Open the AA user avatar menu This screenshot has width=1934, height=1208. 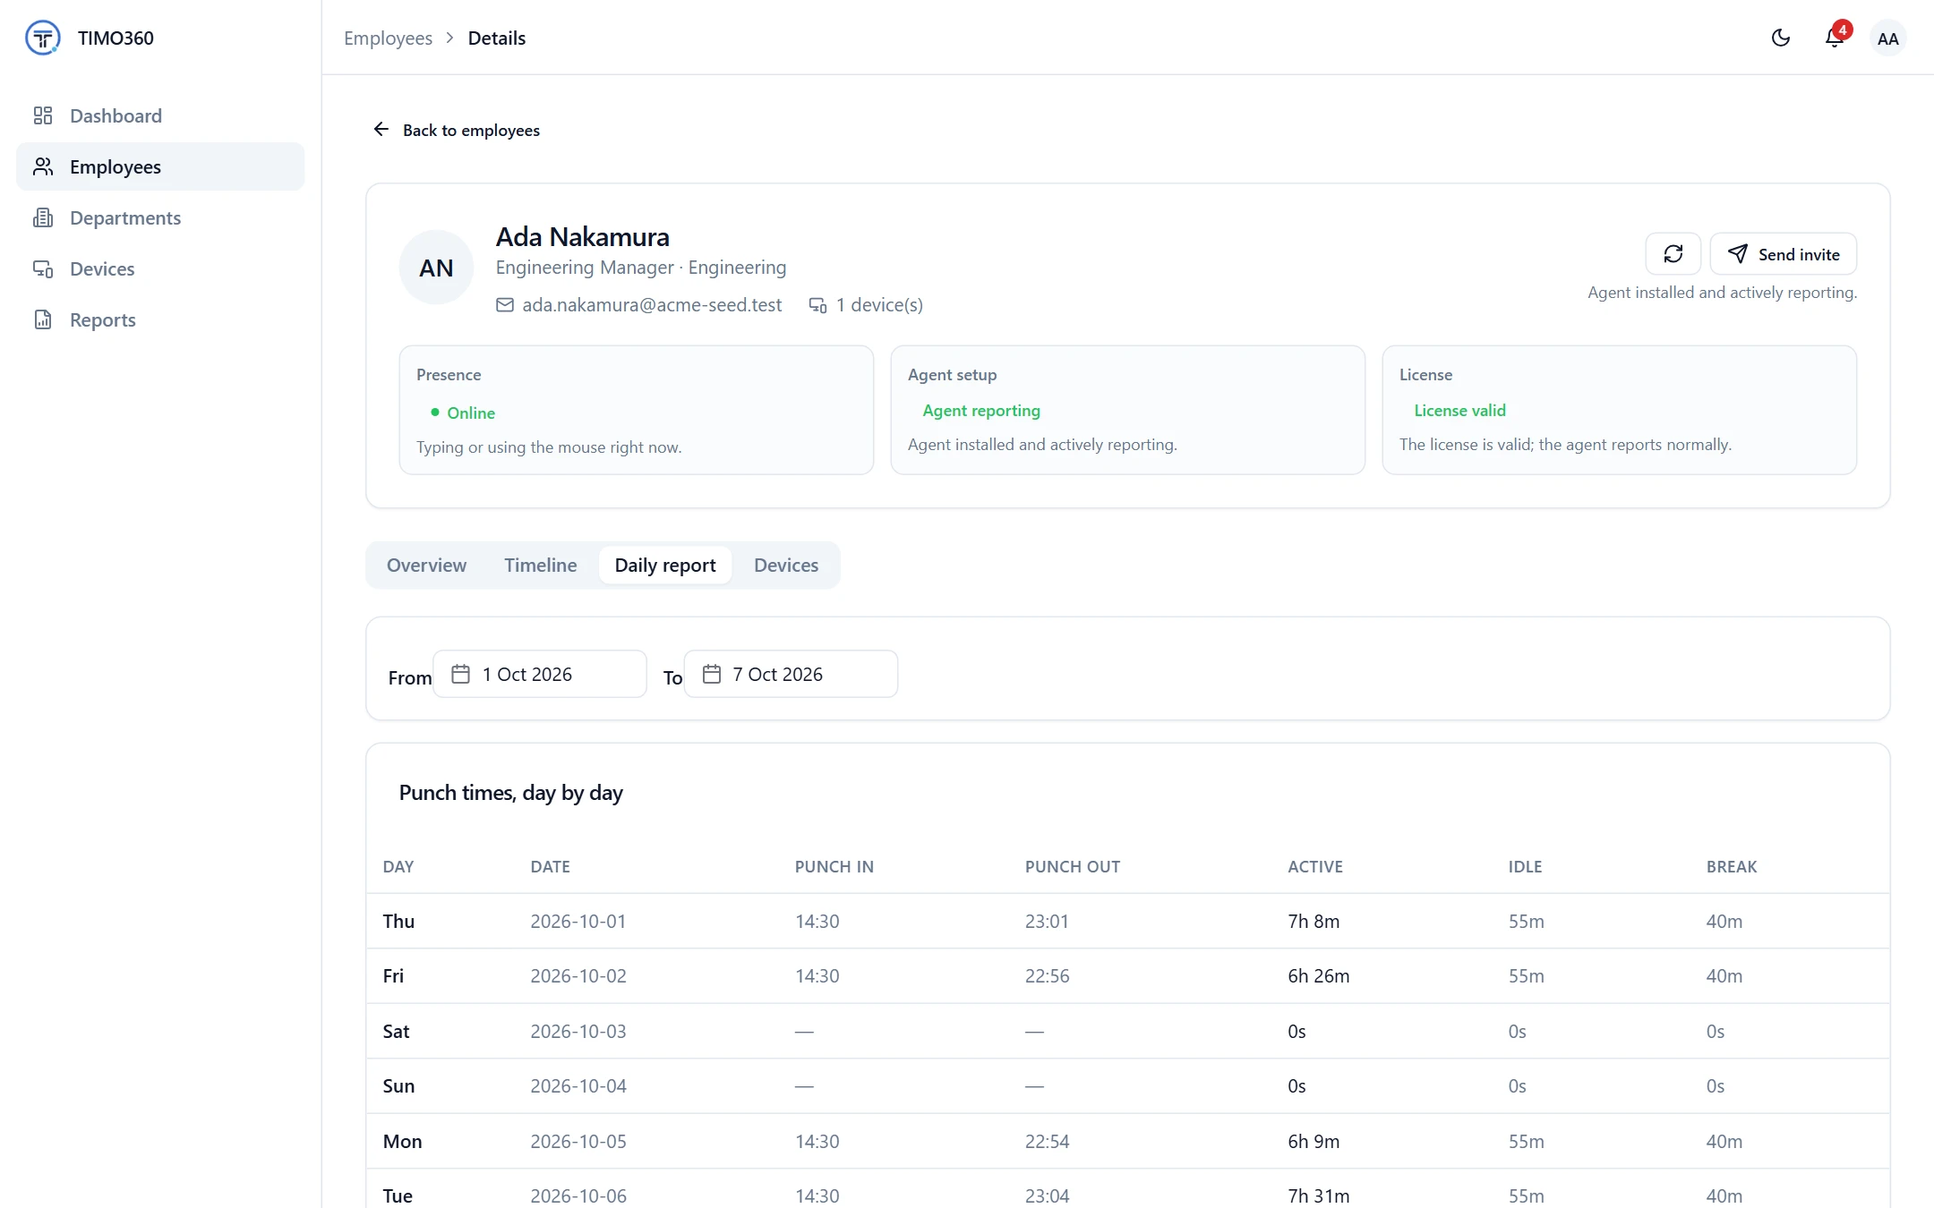[x=1888, y=38]
